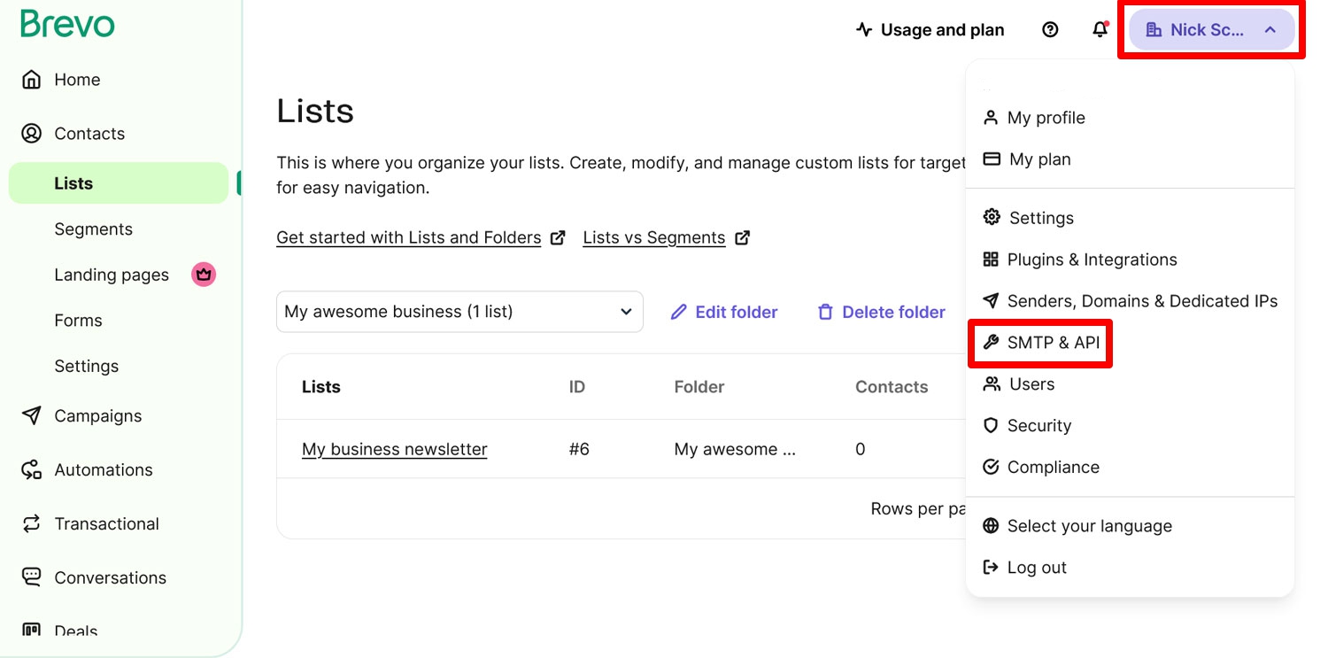1328x658 pixels.
Task: Click the #6 ID cell
Action: [x=579, y=449]
